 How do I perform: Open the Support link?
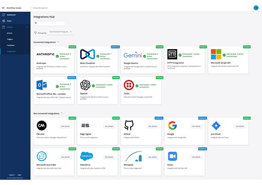coord(12,175)
